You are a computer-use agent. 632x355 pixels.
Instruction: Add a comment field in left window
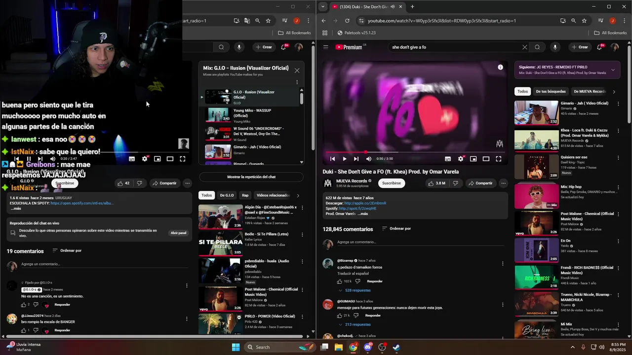point(104,264)
